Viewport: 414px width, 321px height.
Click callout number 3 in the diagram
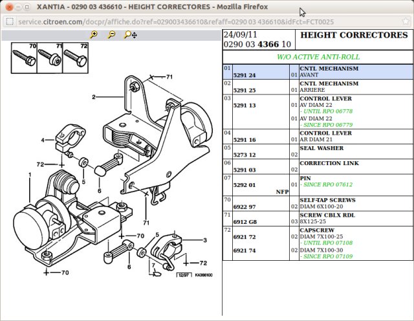click(x=205, y=240)
